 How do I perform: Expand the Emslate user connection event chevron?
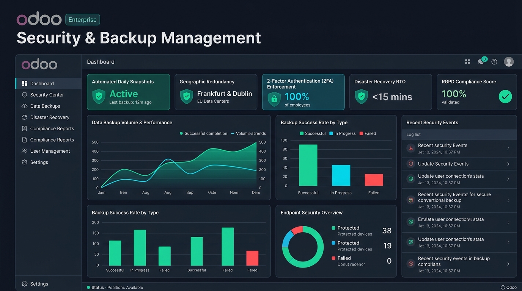(508, 222)
